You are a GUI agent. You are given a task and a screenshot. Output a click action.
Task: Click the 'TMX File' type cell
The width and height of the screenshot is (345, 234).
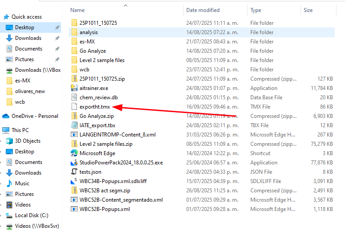point(260,107)
